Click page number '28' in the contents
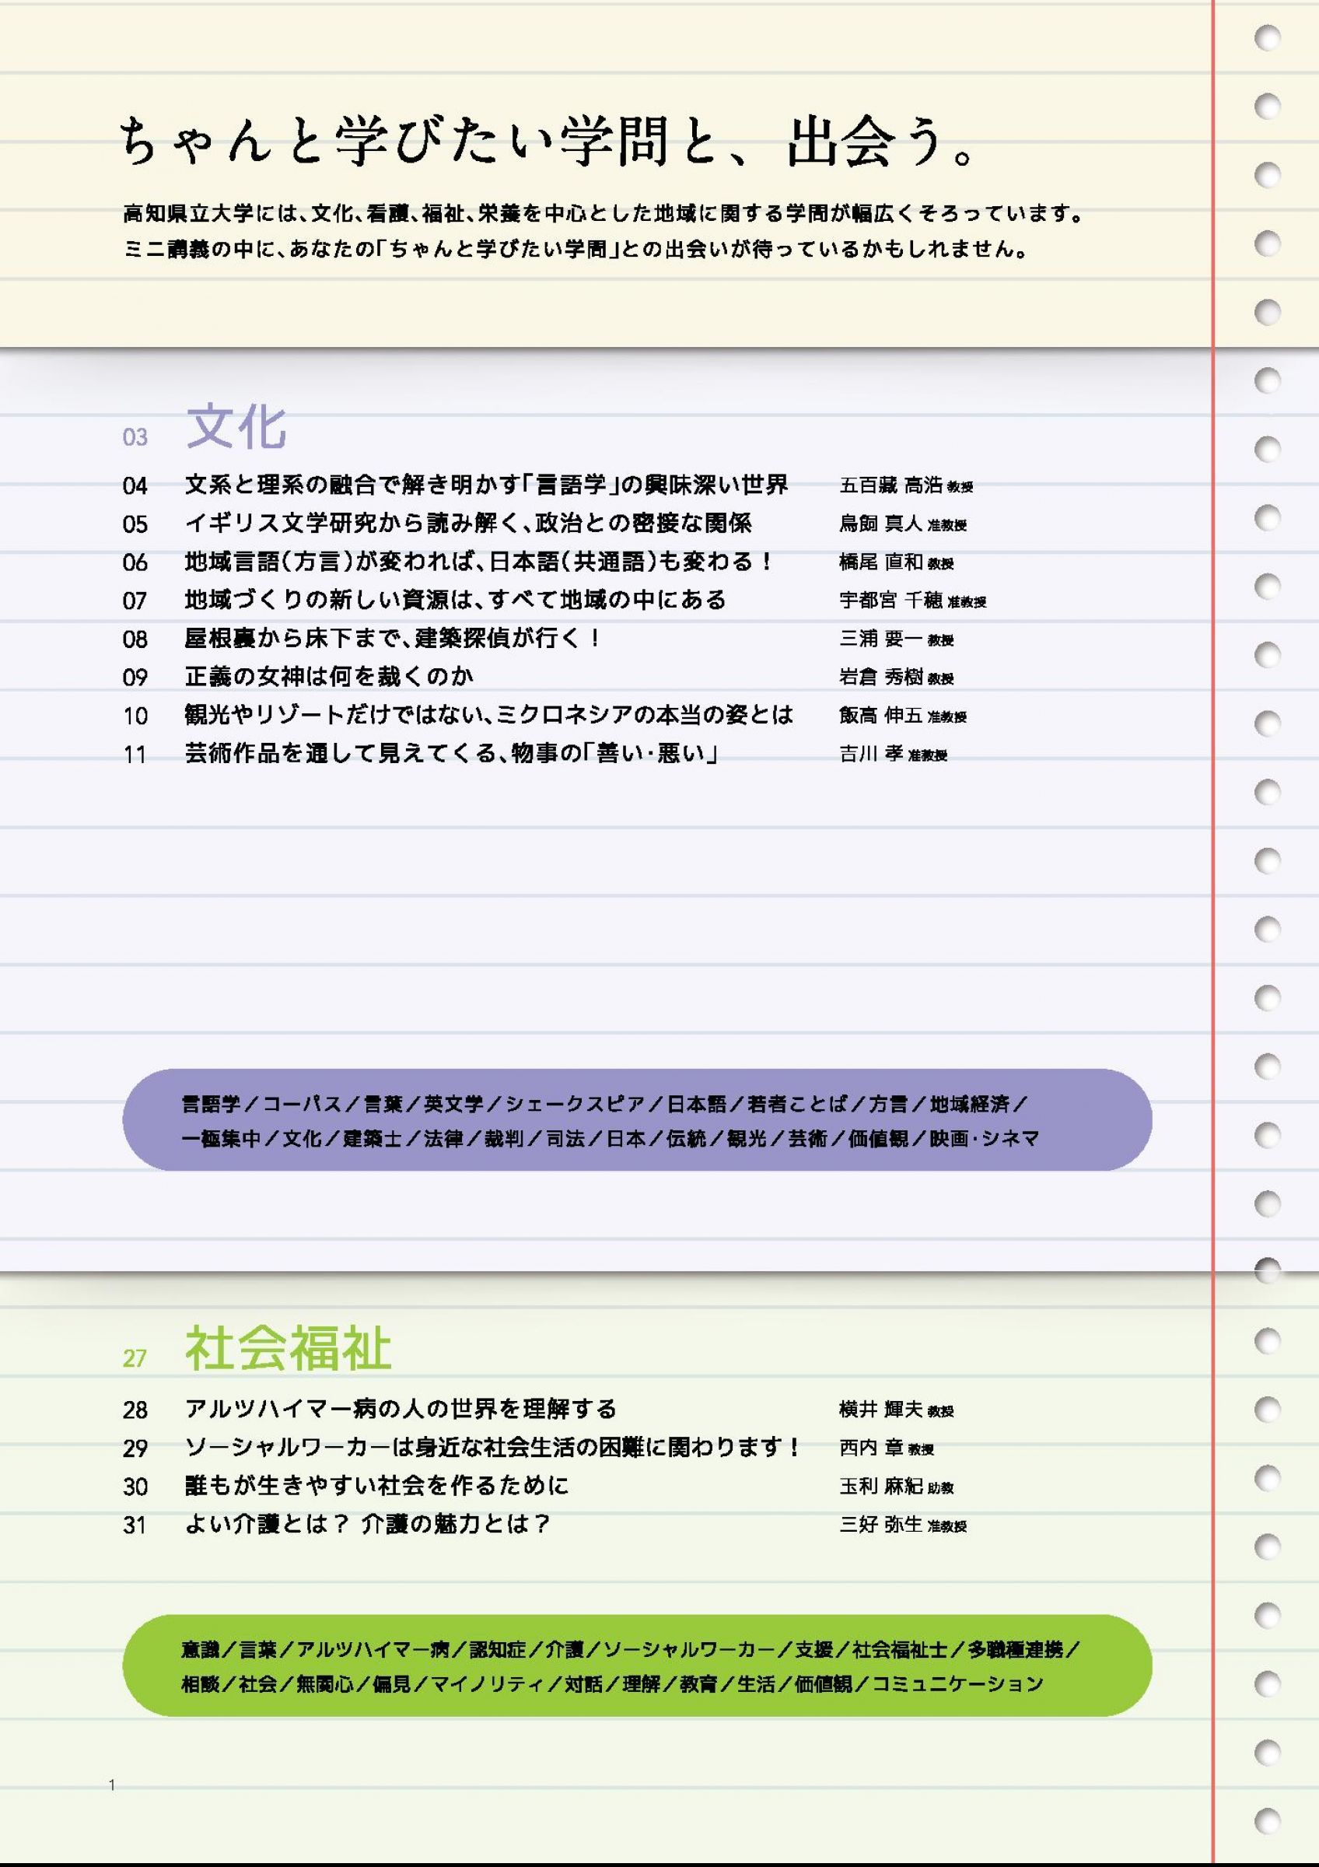Image resolution: width=1319 pixels, height=1867 pixels. (135, 1409)
